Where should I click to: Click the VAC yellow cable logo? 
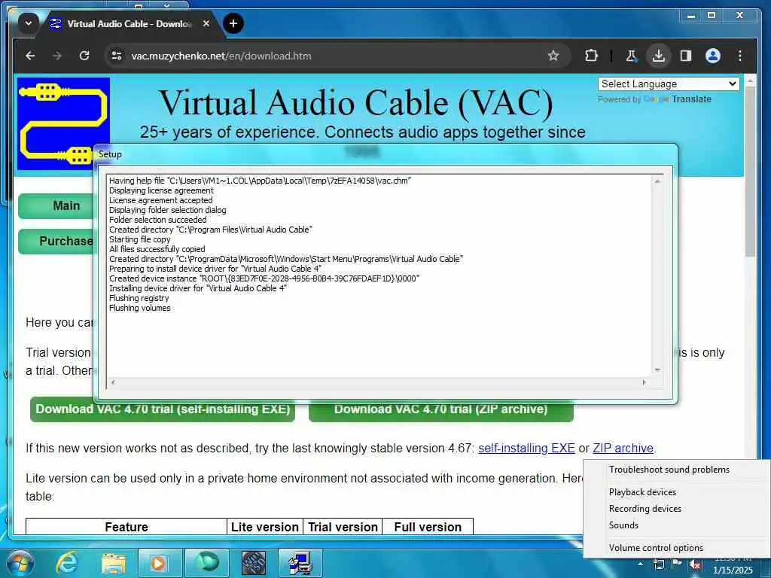coord(63,123)
